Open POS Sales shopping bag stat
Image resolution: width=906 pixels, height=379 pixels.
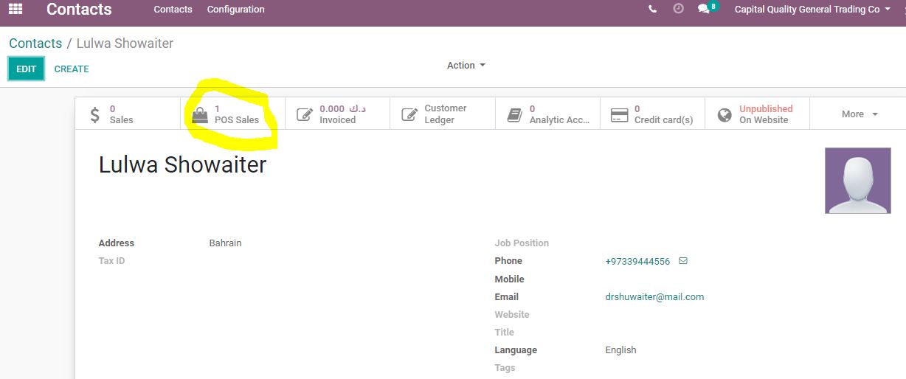(232, 114)
